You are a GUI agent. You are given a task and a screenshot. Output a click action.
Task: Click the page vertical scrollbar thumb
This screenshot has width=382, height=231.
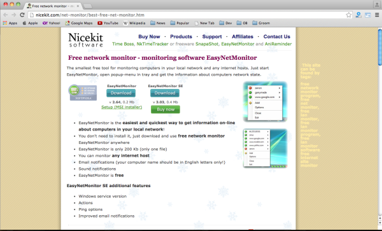pyautogui.click(x=380, y=47)
